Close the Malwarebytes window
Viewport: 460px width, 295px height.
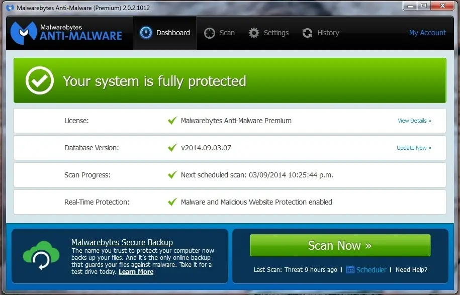(x=443, y=6)
